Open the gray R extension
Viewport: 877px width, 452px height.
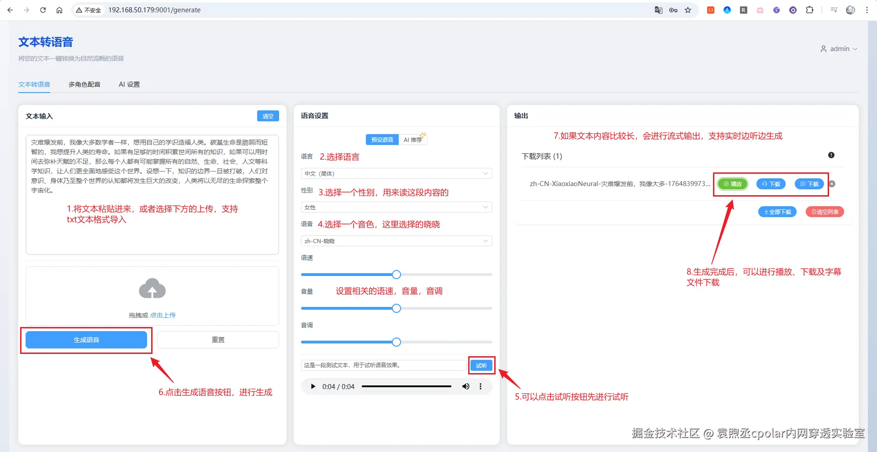744,10
